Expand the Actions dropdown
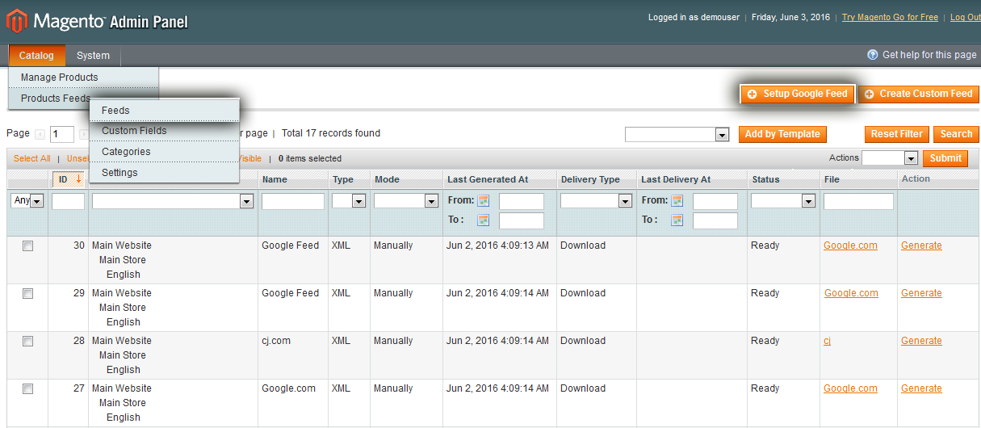This screenshot has height=428, width=981. click(911, 159)
